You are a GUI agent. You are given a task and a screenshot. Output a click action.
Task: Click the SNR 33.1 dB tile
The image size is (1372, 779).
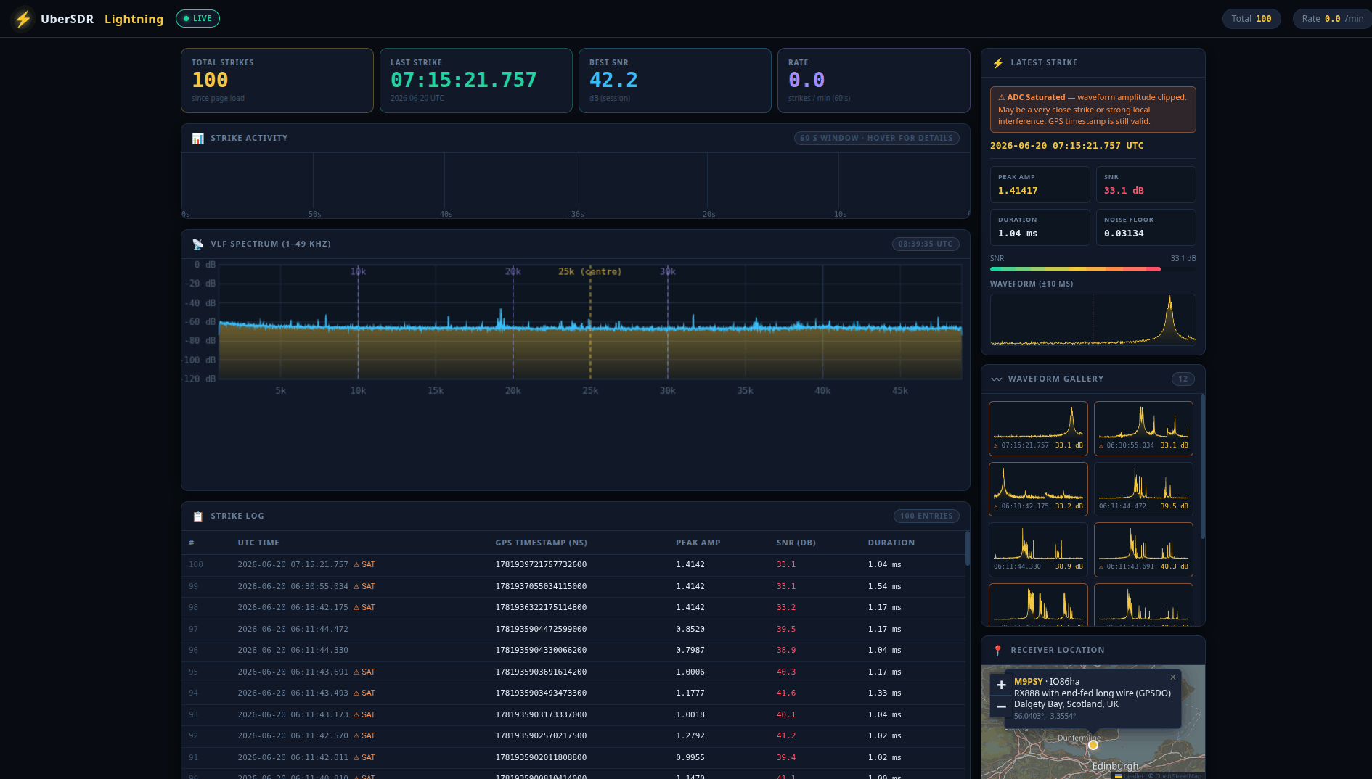point(1146,184)
